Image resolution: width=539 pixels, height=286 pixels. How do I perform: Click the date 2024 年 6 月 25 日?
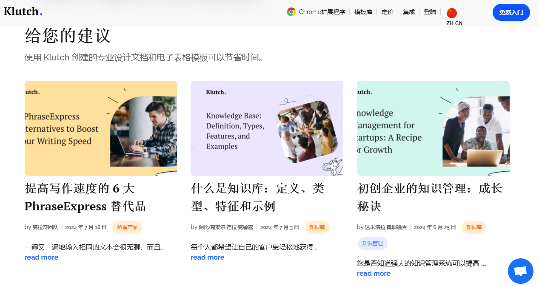pyautogui.click(x=435, y=227)
